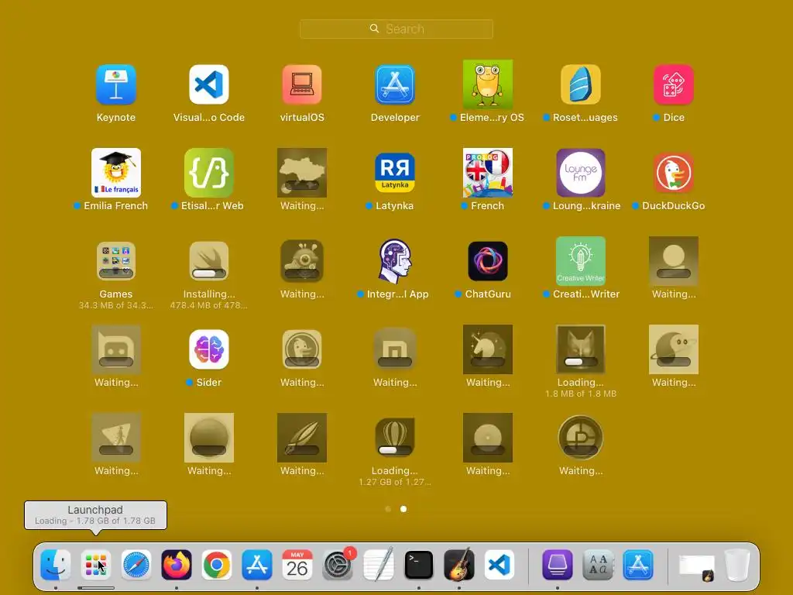The width and height of the screenshot is (793, 595).
Task: Open the Latynka app
Action: [395, 173]
